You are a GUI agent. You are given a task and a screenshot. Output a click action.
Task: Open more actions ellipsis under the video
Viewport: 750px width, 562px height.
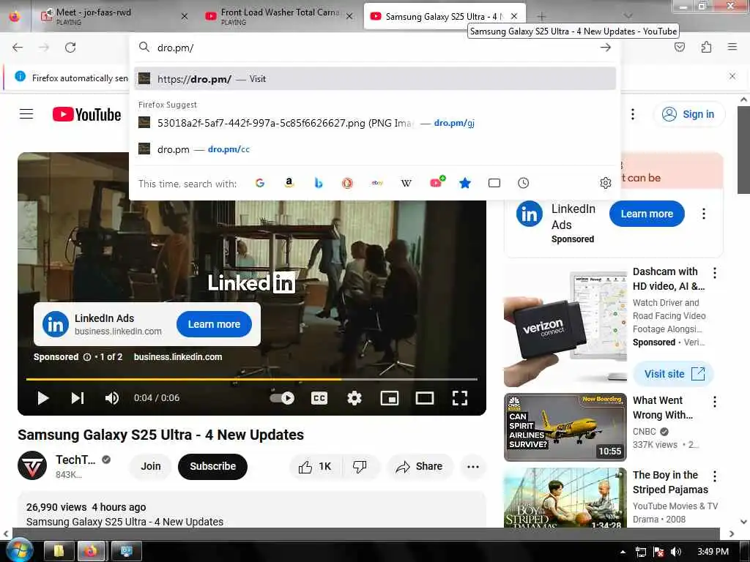click(x=472, y=466)
